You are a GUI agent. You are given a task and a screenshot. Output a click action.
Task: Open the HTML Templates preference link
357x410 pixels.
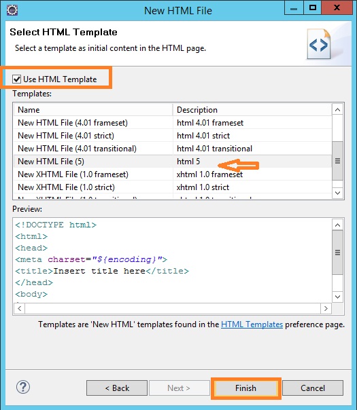point(252,324)
